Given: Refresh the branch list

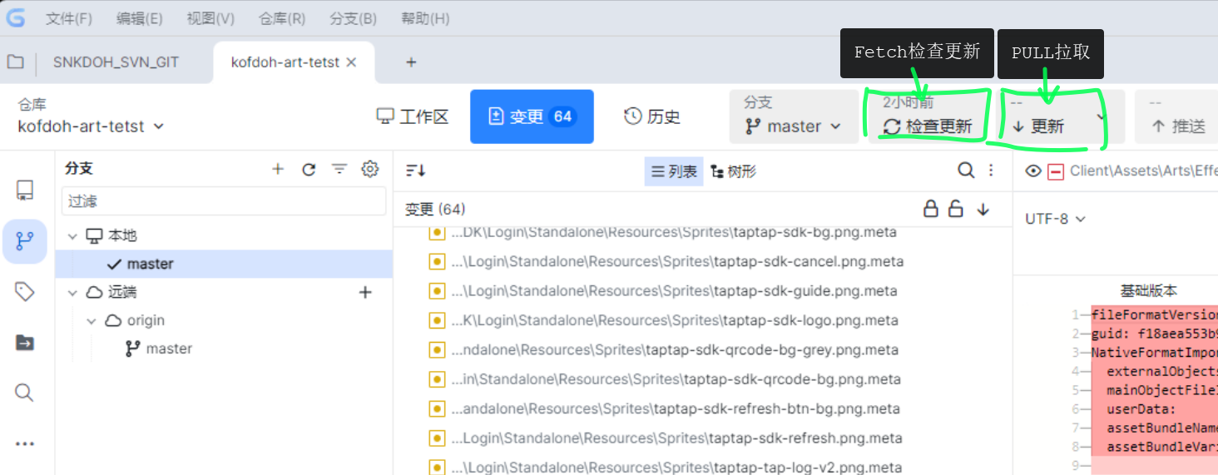Looking at the screenshot, I should point(309,169).
